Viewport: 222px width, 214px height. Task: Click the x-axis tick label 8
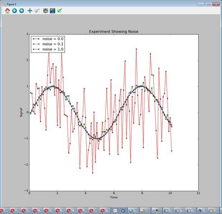142,193
